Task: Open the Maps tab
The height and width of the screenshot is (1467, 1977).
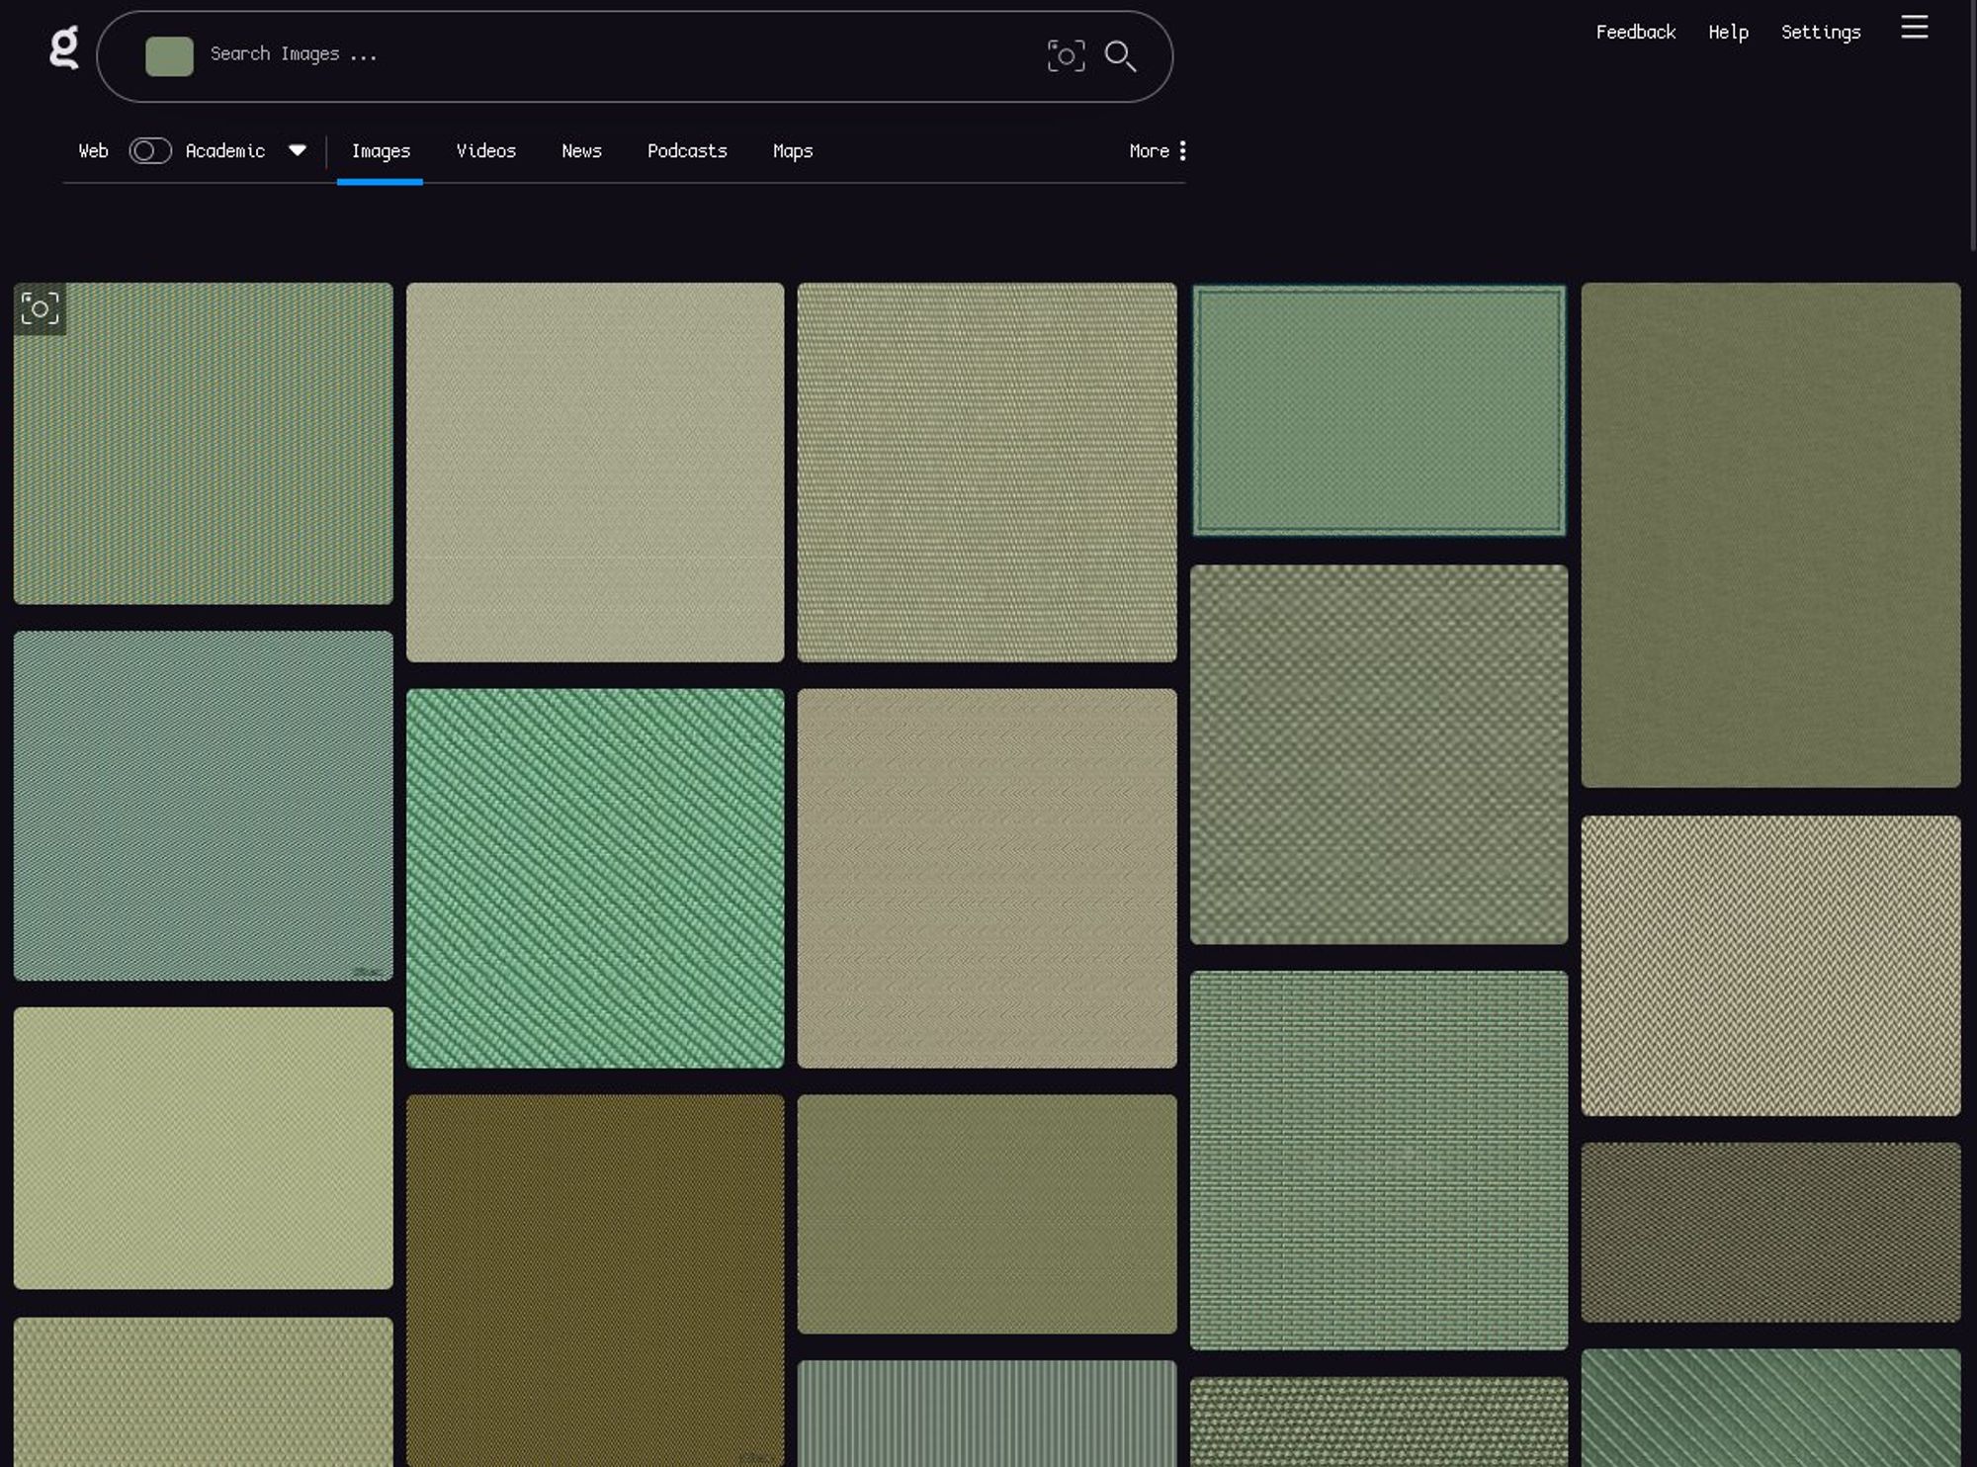Action: 793,151
